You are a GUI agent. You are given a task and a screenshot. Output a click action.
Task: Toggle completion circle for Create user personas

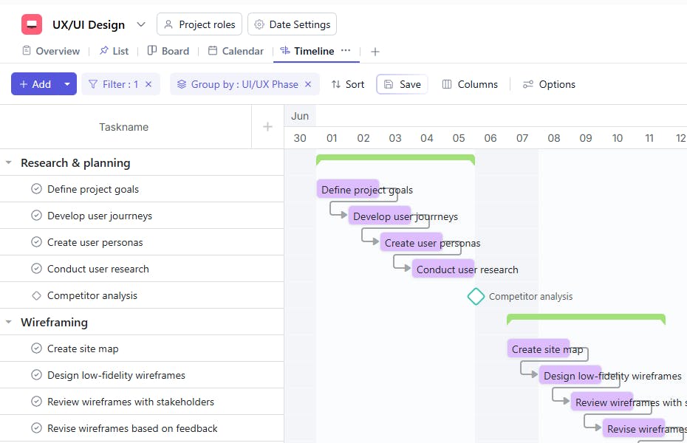coord(36,242)
